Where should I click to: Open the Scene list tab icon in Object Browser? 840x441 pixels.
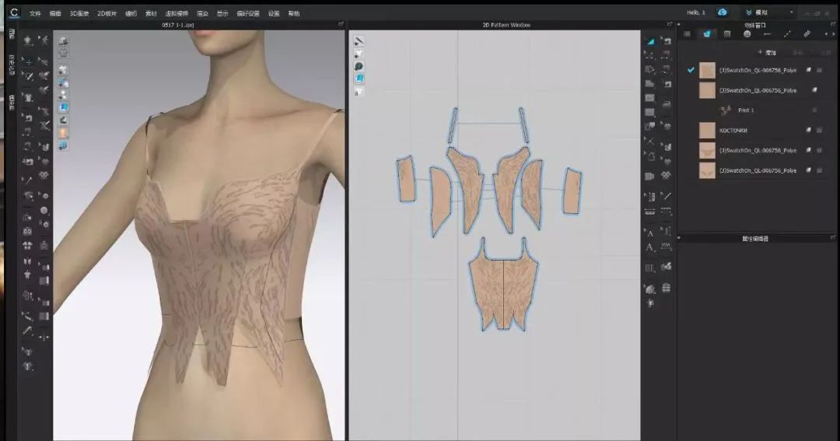pos(687,33)
